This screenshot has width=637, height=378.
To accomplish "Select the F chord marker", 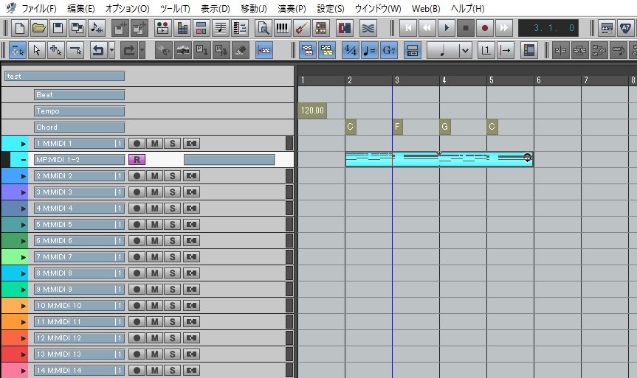I will tap(397, 127).
